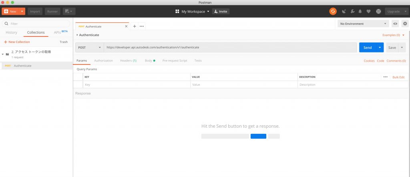Select the Authenticate request in sidebar
Image resolution: width=410 pixels, height=177 pixels.
(36, 66)
